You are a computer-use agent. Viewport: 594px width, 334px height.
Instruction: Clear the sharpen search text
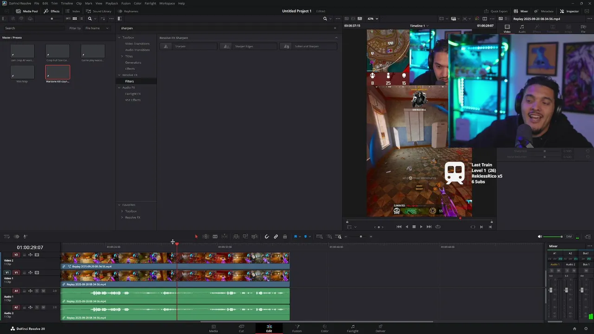tap(335, 28)
